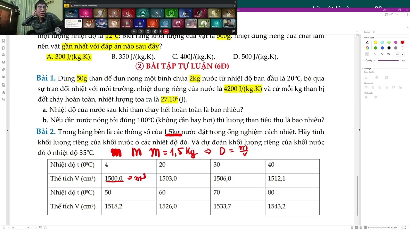The width and height of the screenshot is (410, 230).
Task: Open the Comments panel icon
Action: (4, 55)
